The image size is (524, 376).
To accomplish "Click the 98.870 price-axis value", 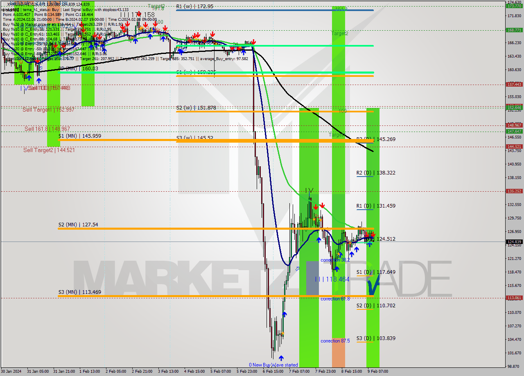I will 514,367.
